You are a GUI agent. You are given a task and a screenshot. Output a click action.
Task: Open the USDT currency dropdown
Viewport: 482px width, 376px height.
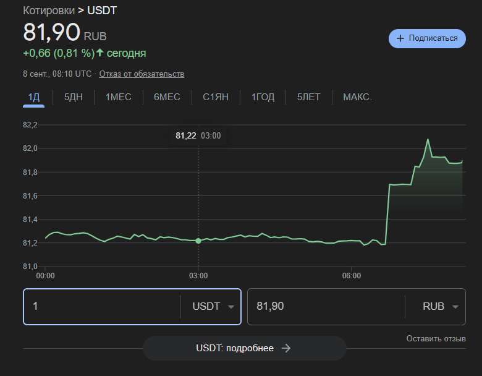pyautogui.click(x=213, y=307)
